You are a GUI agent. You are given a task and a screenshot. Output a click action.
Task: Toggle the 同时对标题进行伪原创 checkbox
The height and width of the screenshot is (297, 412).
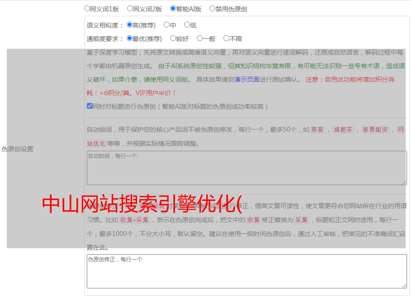point(90,107)
